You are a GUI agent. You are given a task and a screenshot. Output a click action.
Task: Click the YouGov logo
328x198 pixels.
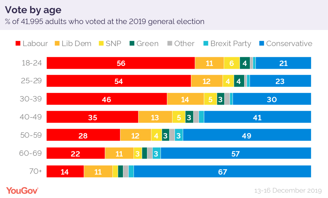coord(22,191)
